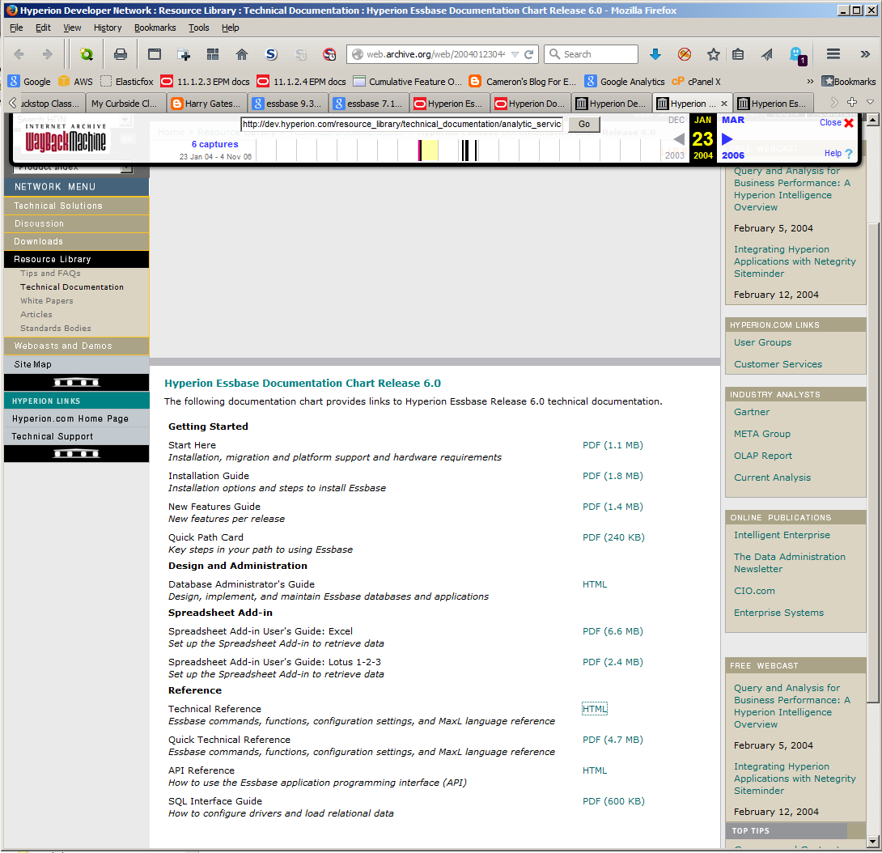Image resolution: width=882 pixels, height=853 pixels.
Task: Click the new window icon in toolbar
Action: [x=154, y=54]
